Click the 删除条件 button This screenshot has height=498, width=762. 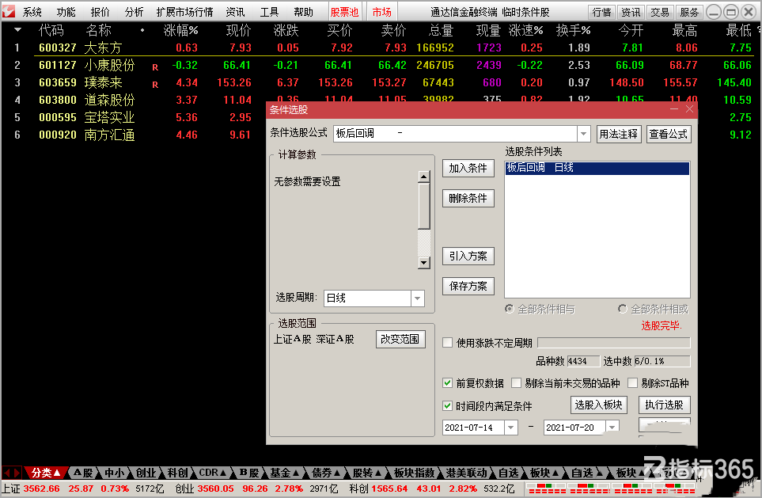[x=468, y=198]
